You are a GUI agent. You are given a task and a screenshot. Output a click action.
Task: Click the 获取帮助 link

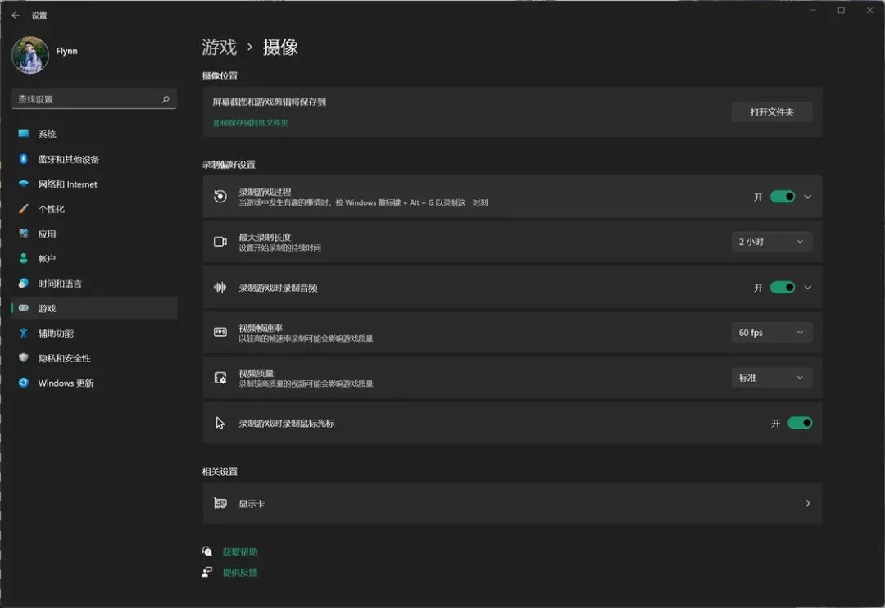coord(240,551)
